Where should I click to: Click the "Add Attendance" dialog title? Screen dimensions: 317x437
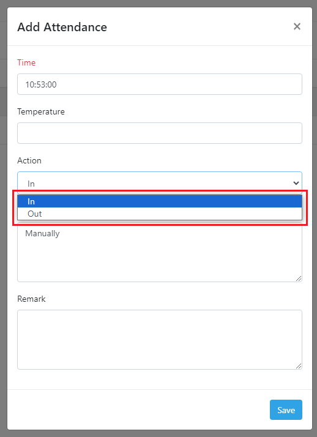click(62, 28)
